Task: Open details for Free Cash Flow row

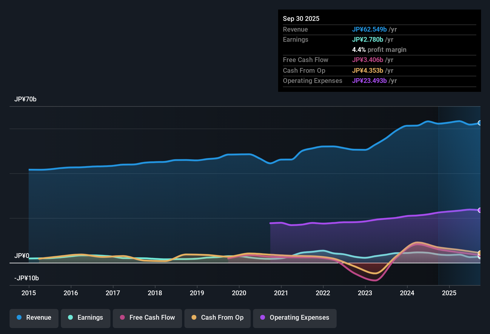Action: 306,60
